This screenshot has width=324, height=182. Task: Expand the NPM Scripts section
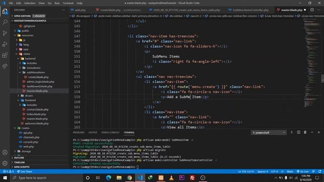(39, 167)
